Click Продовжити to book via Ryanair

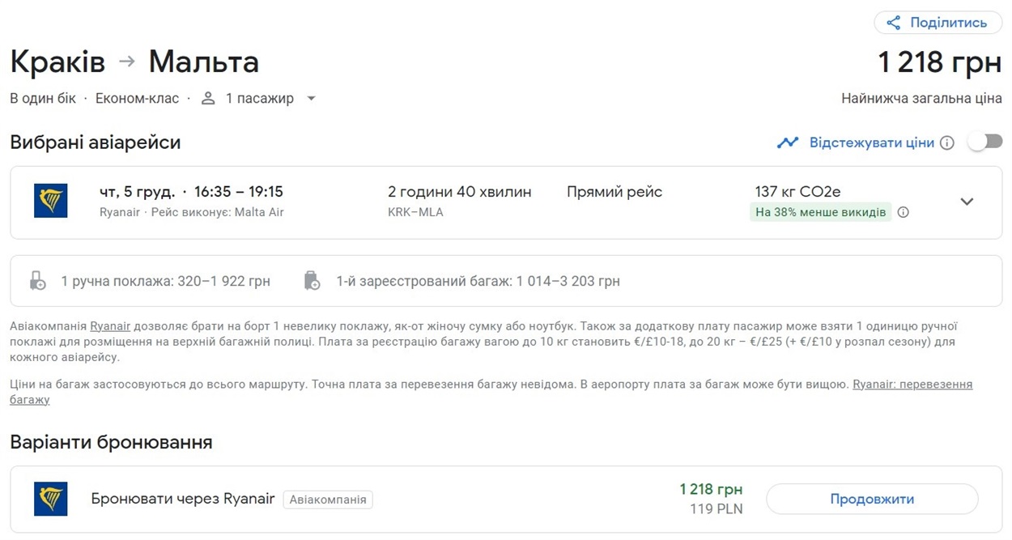click(x=872, y=499)
